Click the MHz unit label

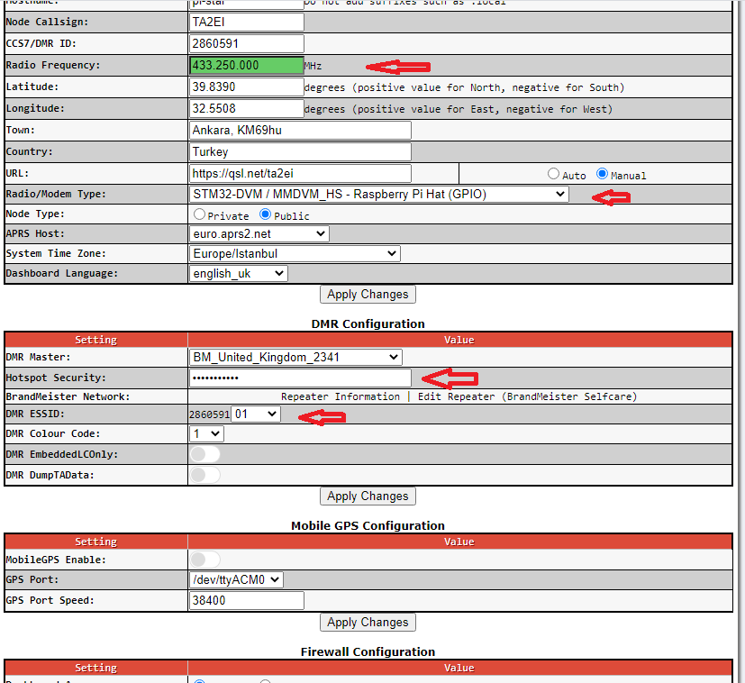point(313,66)
